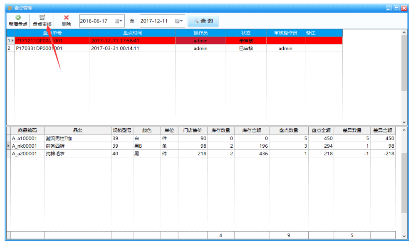Click the 黑B color cell
416x249 pixels.
147,146
